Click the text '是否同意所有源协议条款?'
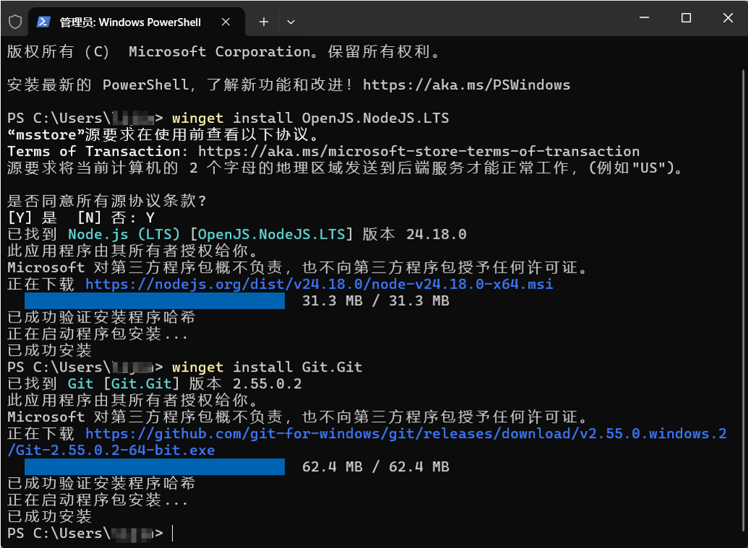 click(x=107, y=201)
